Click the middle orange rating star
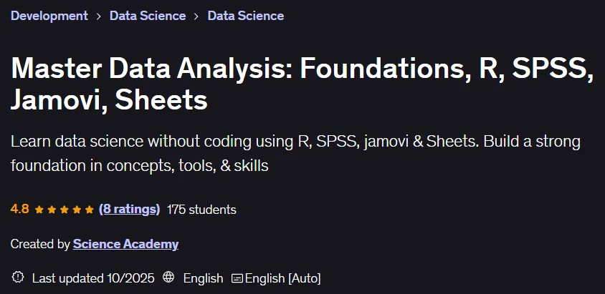 64,210
